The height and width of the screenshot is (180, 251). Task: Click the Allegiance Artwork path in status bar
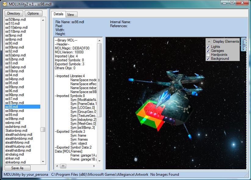click(x=100, y=175)
